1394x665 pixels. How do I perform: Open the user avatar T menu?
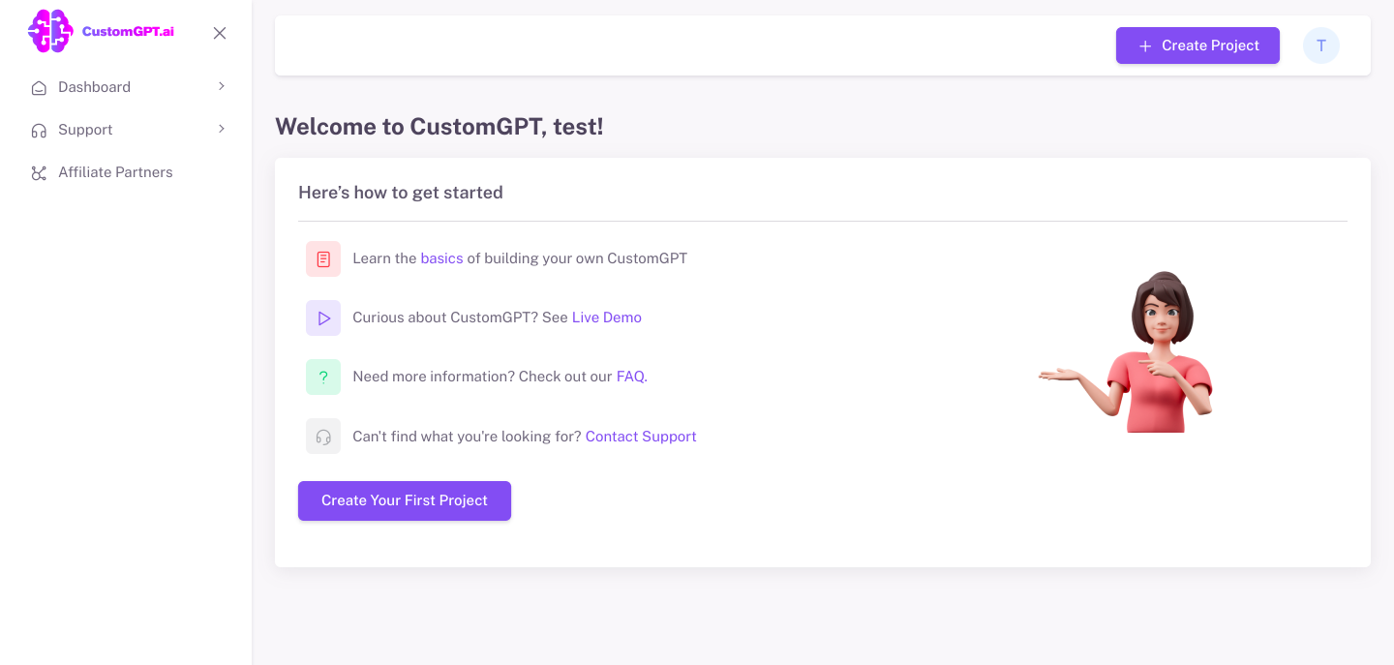coord(1321,45)
